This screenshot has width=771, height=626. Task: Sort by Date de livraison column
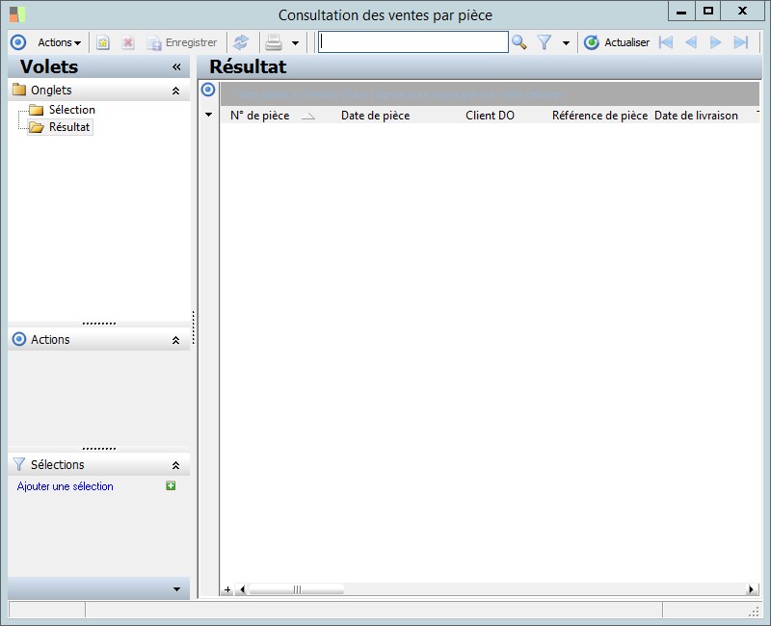(696, 116)
